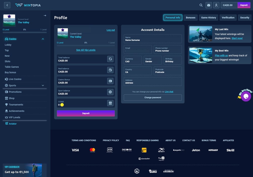Expand the Sports sidebar section

coord(43,85)
